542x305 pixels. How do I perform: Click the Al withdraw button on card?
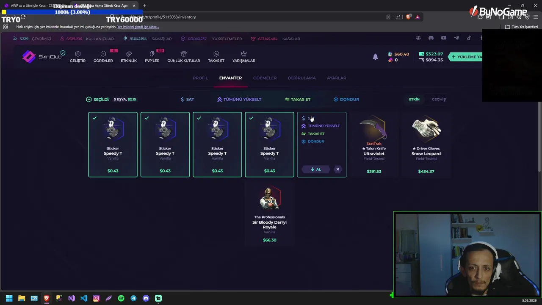[x=315, y=169]
